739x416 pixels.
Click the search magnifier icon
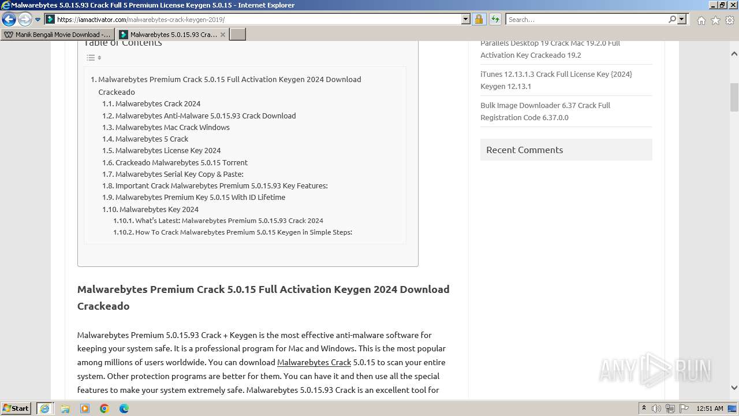coord(672,19)
